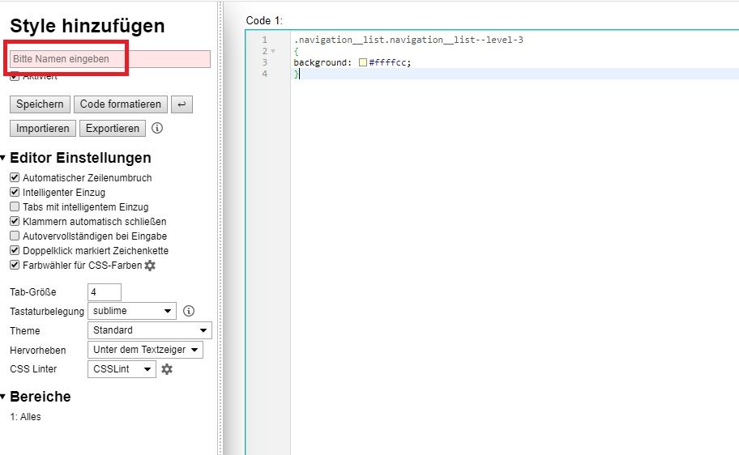Enable Tabs mit intelligentem Einzug
The height and width of the screenshot is (455, 739).
[14, 206]
